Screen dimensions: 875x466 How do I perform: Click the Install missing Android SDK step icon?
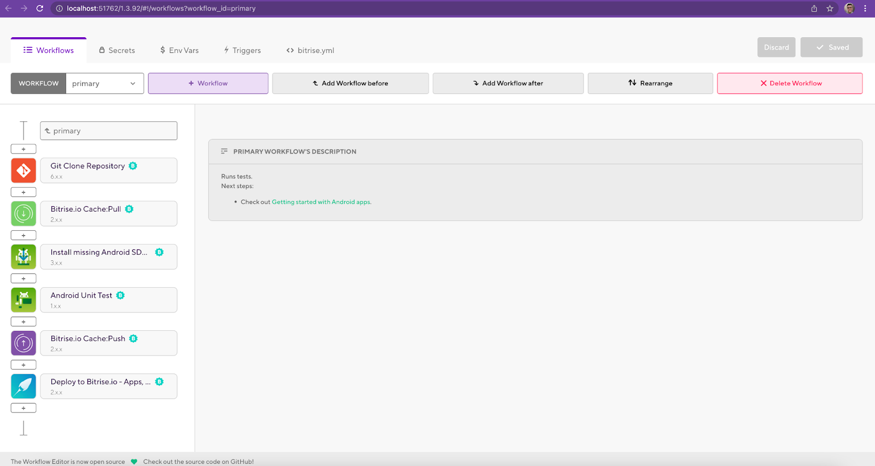24,257
